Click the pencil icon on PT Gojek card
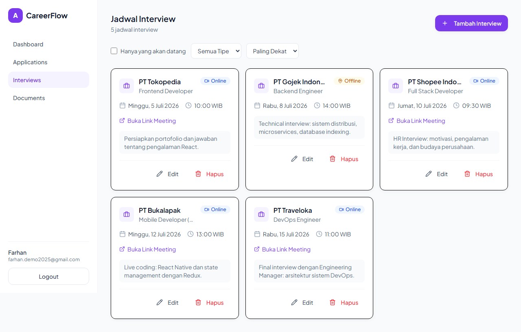Viewport: 521px width, 332px height. [294, 159]
